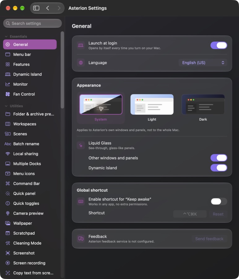Open Workspaces settings

point(30,124)
